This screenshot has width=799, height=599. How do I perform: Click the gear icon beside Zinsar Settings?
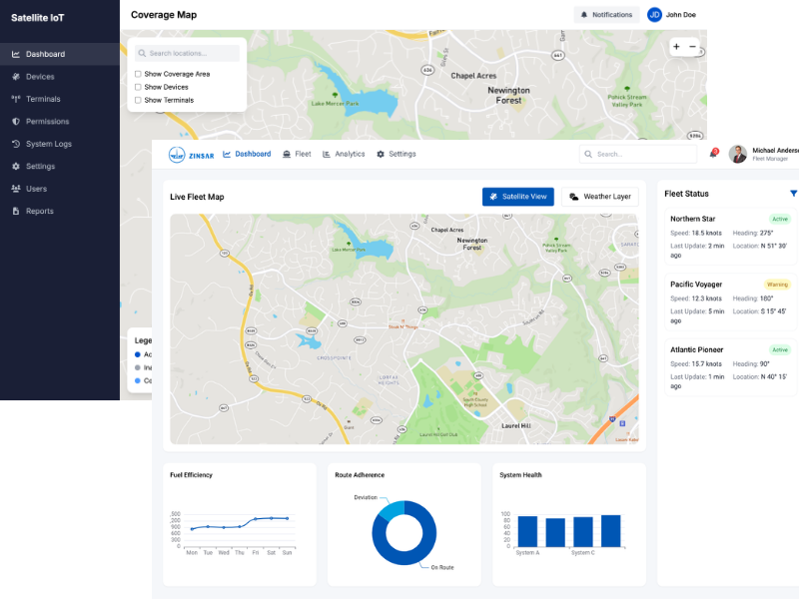point(381,154)
